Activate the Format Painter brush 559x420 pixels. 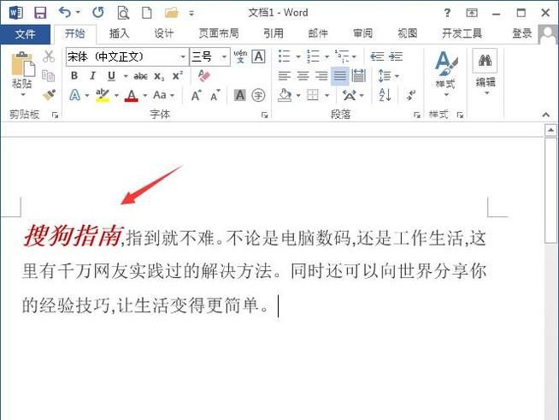click(x=49, y=95)
